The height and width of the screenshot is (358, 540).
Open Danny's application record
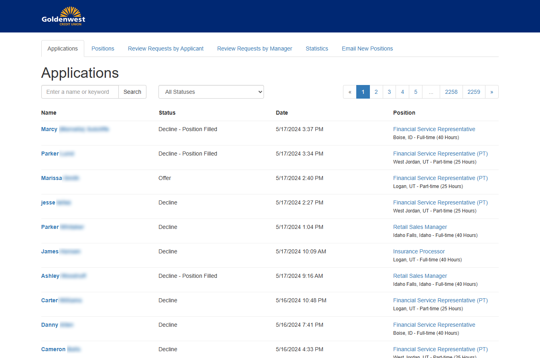pos(50,325)
